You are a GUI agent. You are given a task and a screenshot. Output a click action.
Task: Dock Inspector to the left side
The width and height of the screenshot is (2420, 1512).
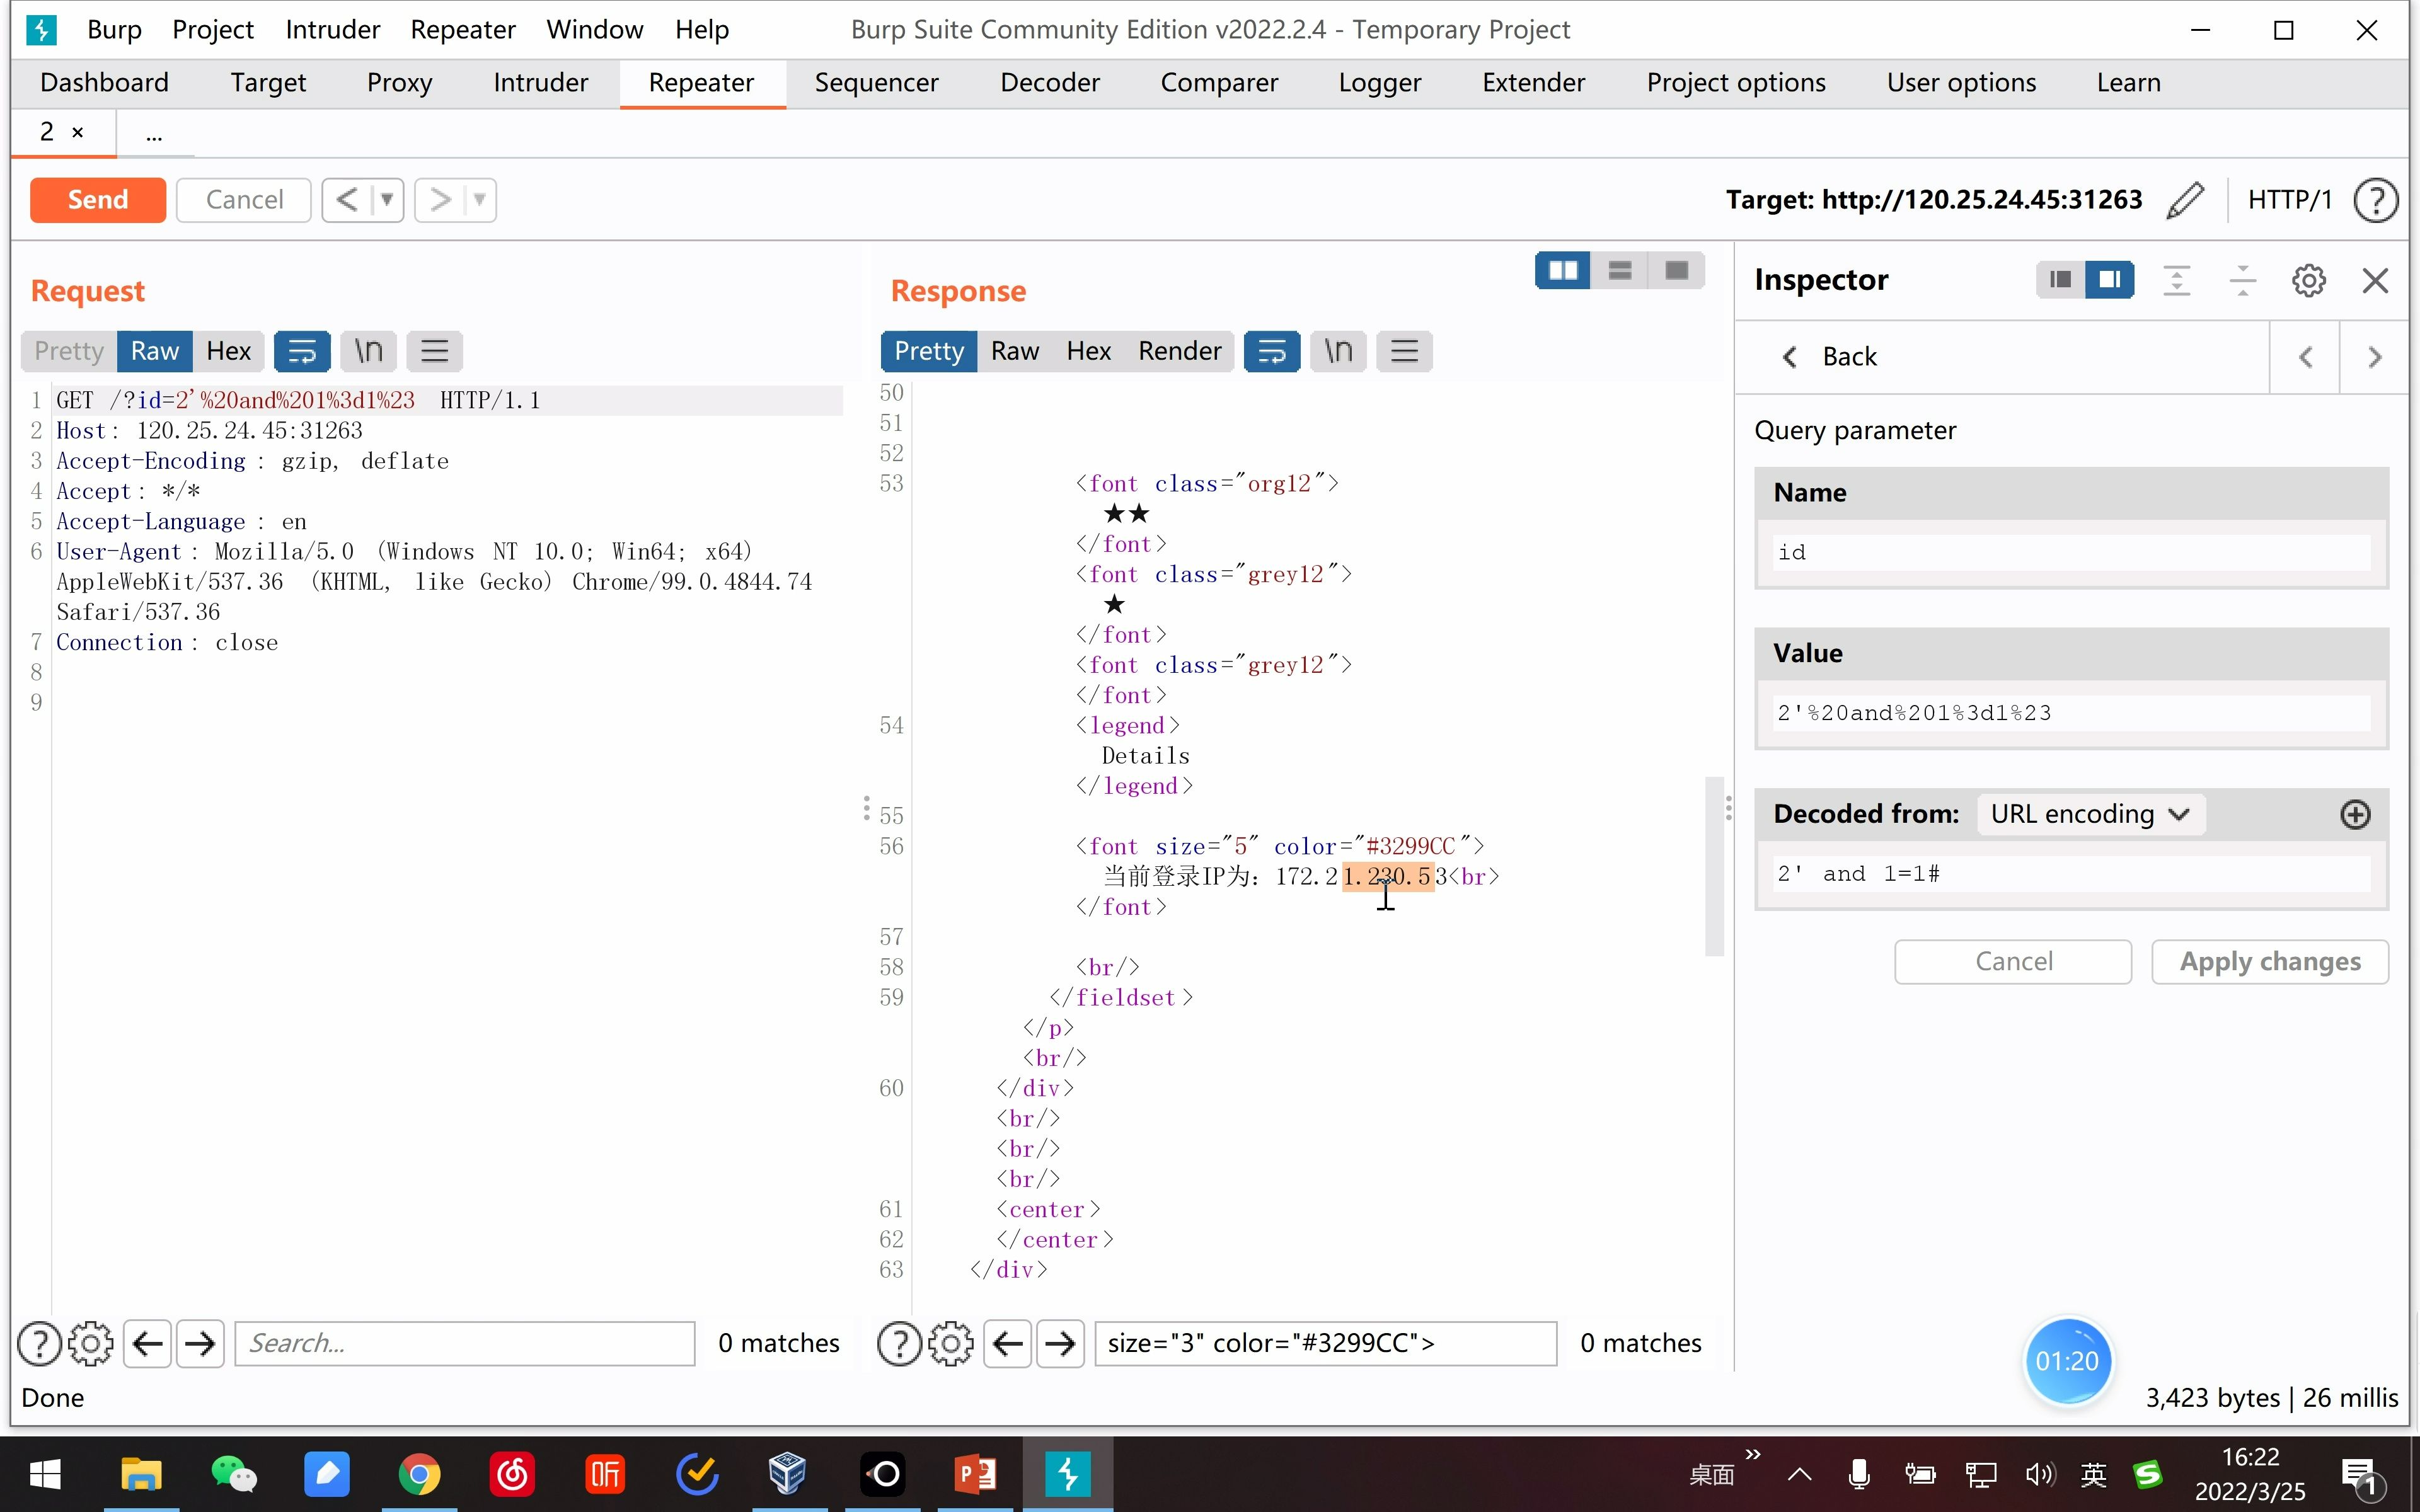tap(2060, 280)
